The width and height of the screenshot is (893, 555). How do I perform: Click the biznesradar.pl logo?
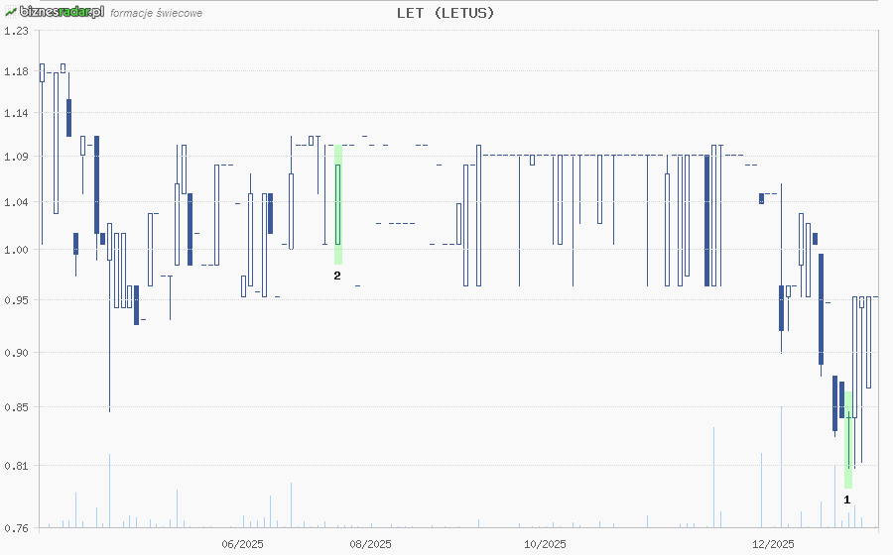coord(61,12)
